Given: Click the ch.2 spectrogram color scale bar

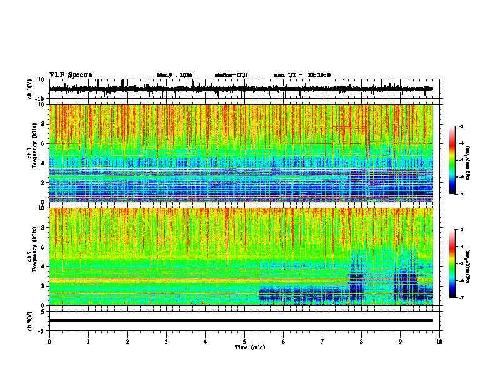Looking at the screenshot, I should tap(452, 263).
